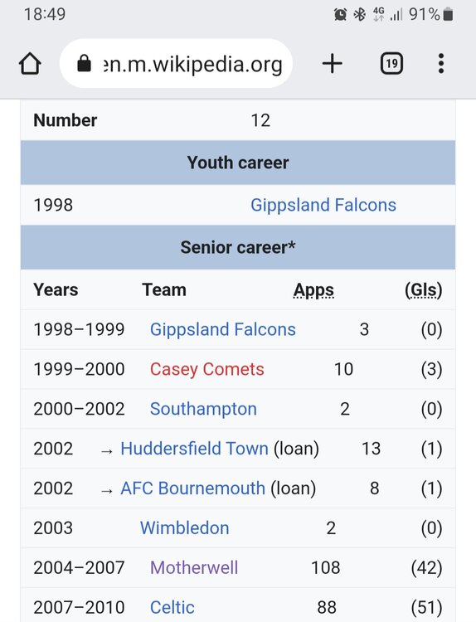Tap the alarm icon in status bar
This screenshot has width=476, height=622.
(340, 15)
